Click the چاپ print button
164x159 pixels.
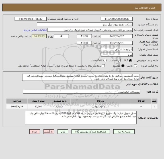(x=63, y=132)
